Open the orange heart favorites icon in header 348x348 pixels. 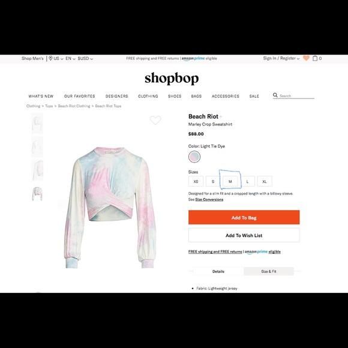coord(306,58)
